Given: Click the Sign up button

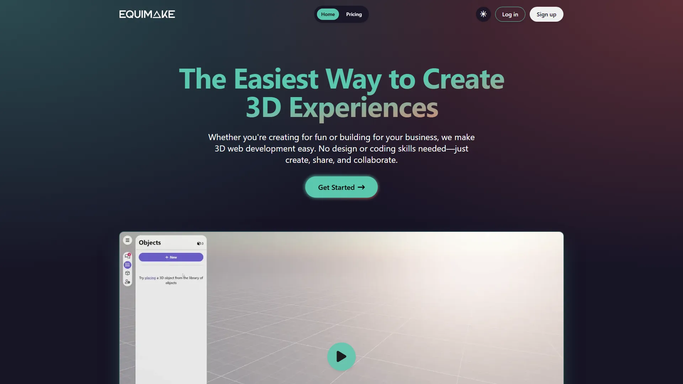Looking at the screenshot, I should 546,14.
